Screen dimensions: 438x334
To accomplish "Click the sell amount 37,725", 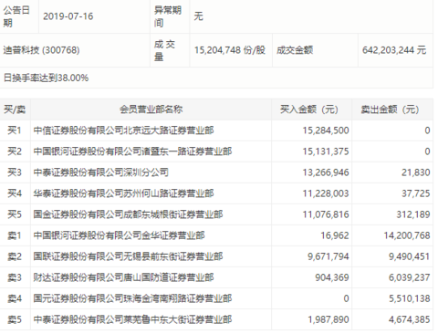I will pos(415,193).
